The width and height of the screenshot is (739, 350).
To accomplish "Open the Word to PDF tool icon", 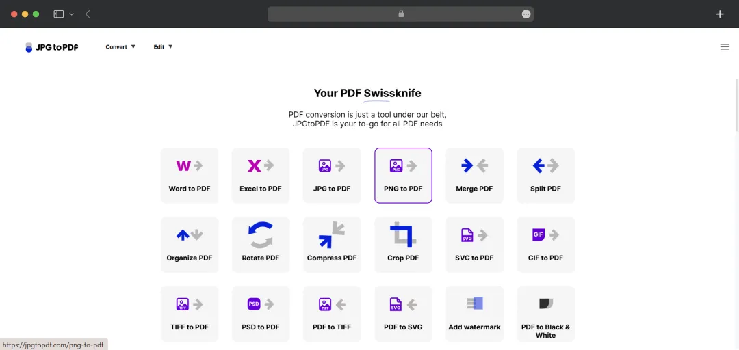I will point(190,166).
